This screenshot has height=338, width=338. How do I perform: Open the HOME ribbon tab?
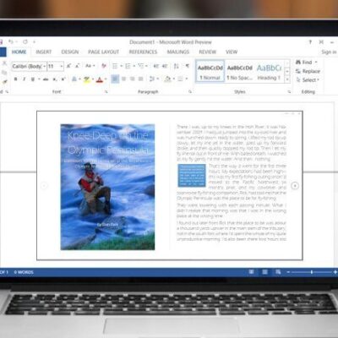coord(19,52)
